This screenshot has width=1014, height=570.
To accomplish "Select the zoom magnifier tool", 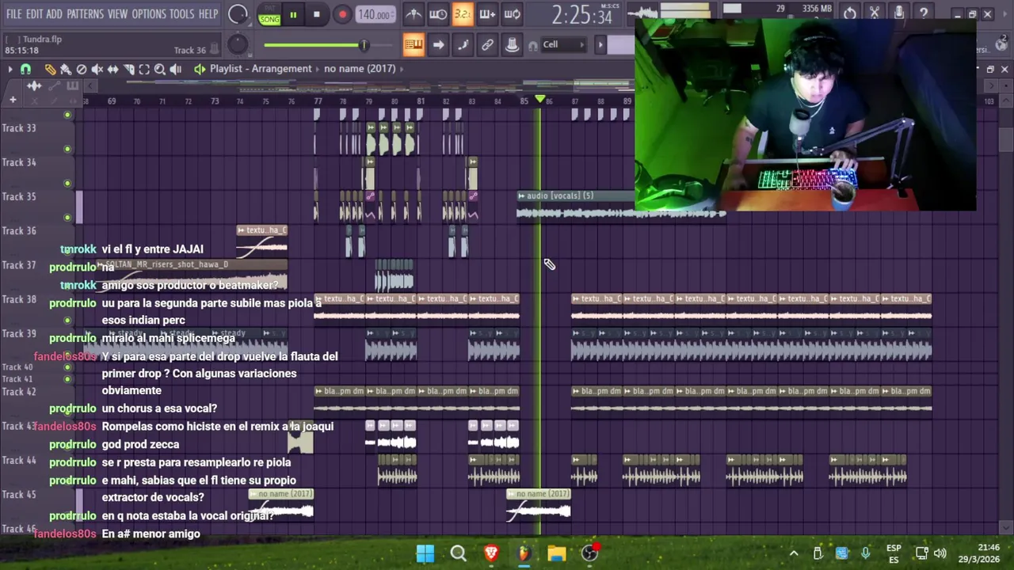I will coord(159,70).
